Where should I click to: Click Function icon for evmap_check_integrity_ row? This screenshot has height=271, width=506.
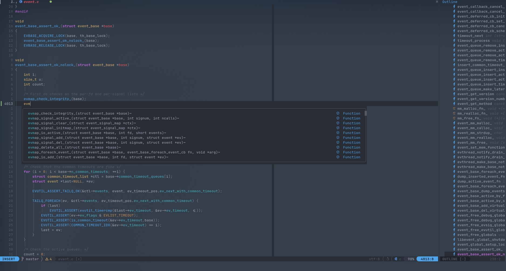pyautogui.click(x=338, y=114)
